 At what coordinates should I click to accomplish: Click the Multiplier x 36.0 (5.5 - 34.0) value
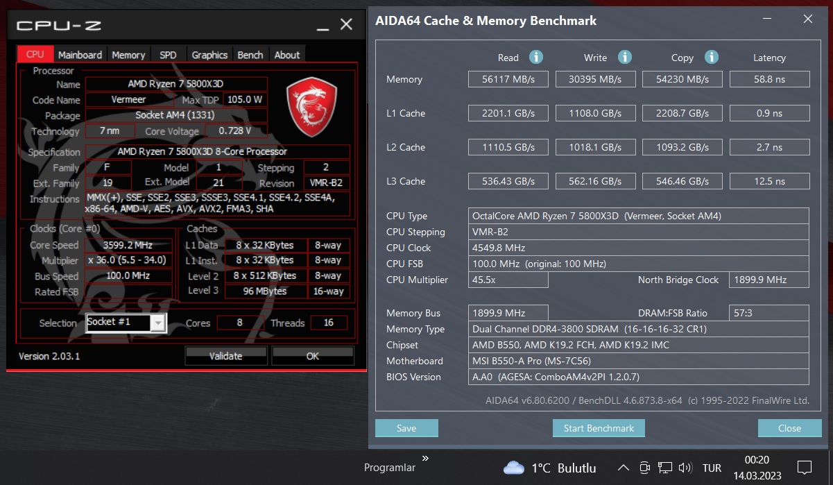tap(129, 260)
